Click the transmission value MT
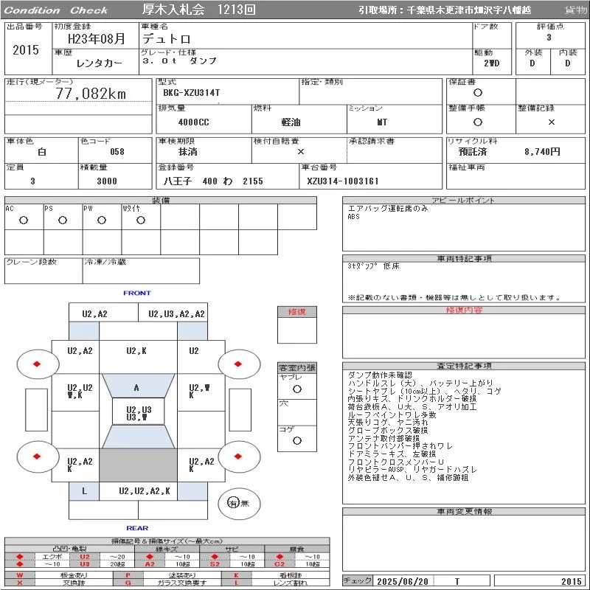Screen dimensions: 590x590 pyautogui.click(x=382, y=122)
